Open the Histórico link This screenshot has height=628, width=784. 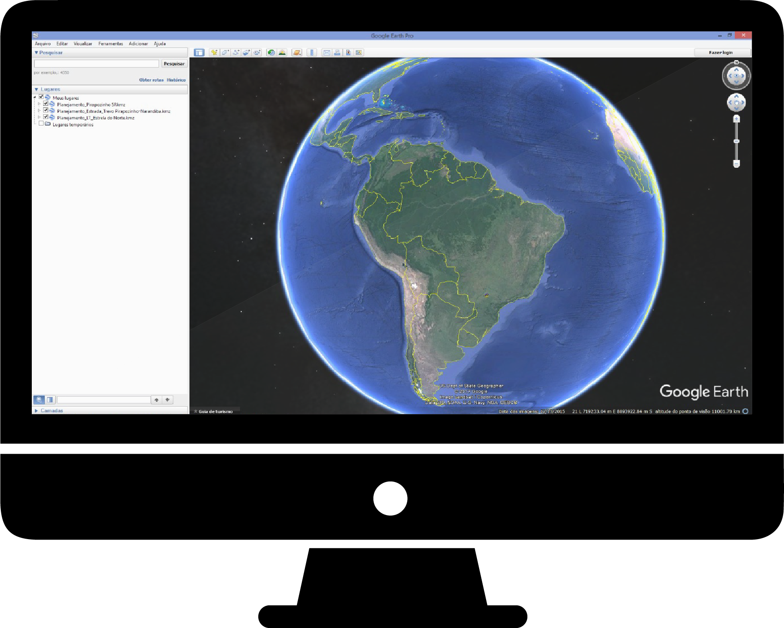click(176, 80)
